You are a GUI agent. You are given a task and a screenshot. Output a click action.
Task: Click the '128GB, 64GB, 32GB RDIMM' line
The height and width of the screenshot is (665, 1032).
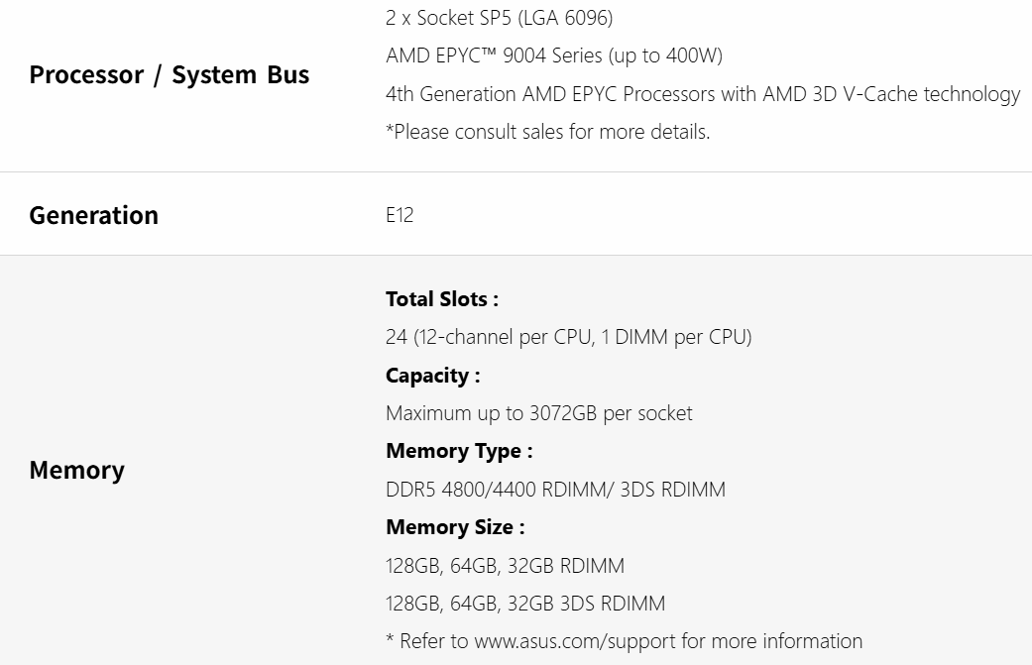pyautogui.click(x=505, y=566)
